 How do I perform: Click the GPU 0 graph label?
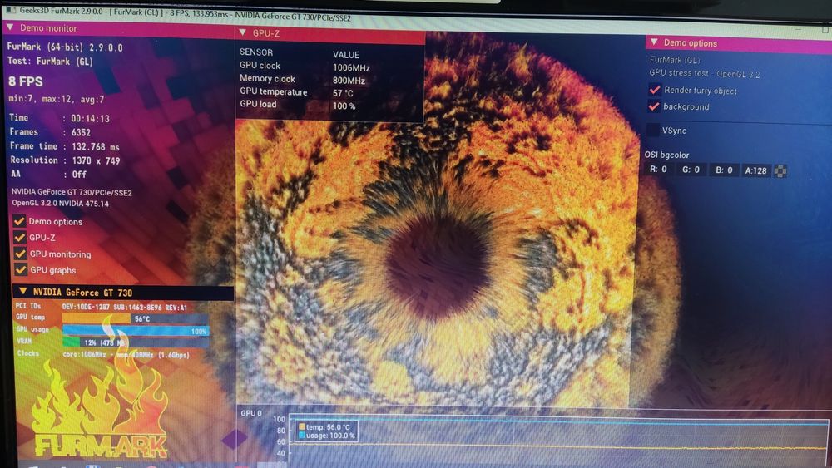[251, 413]
